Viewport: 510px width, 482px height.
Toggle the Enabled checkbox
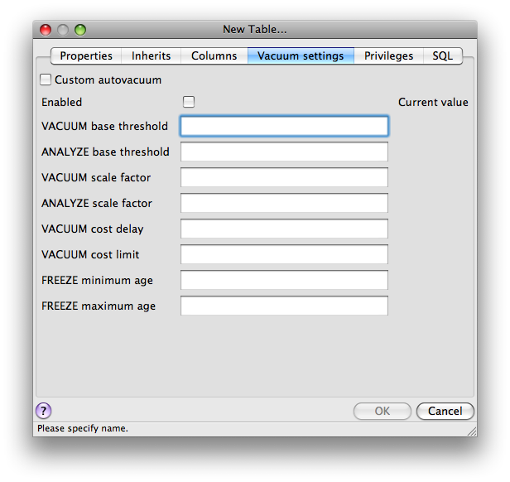189,102
